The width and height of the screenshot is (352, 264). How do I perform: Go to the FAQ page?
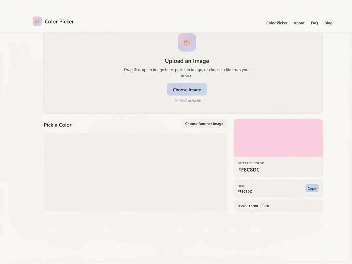314,23
